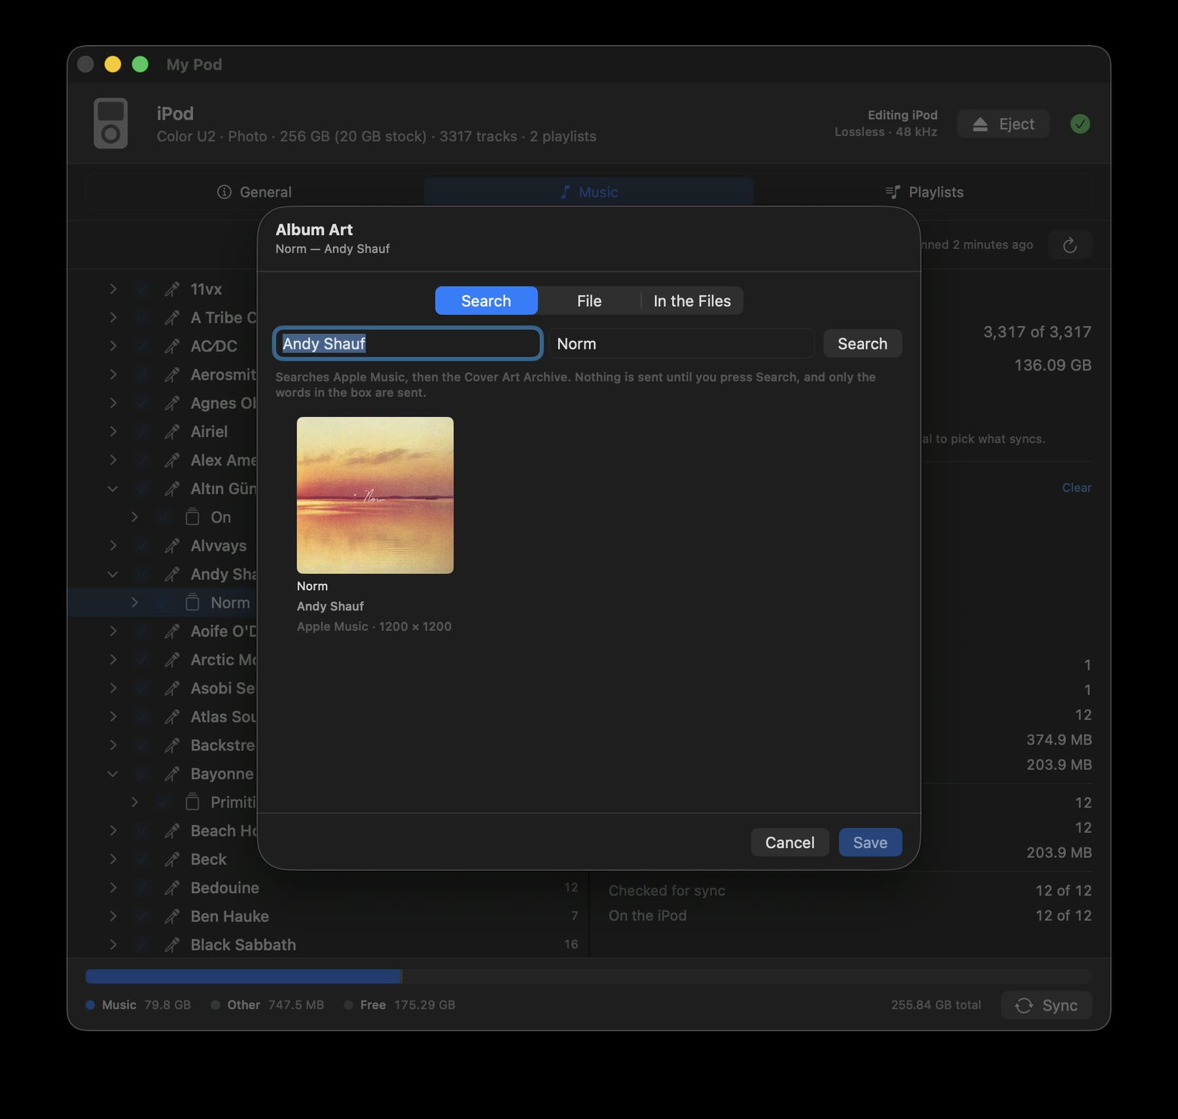Switch to the General tab

click(x=255, y=192)
